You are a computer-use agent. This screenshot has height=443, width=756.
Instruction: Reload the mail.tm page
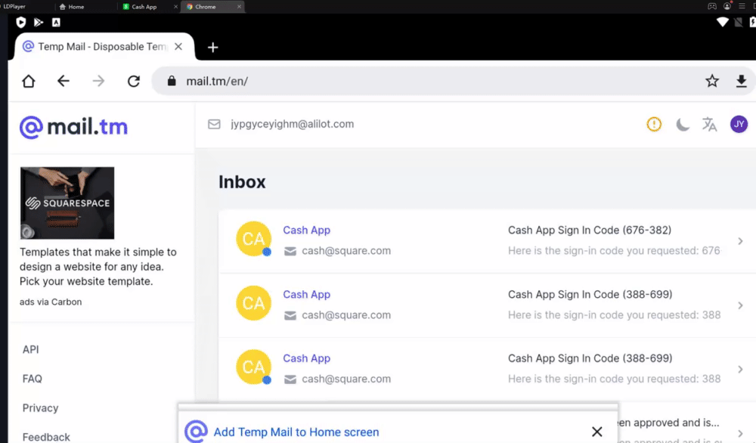[x=134, y=81]
